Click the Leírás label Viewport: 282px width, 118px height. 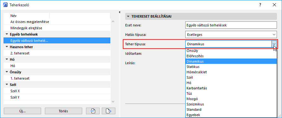130,63
